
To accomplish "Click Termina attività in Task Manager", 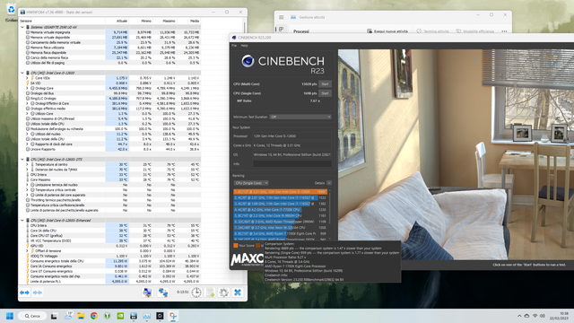I will click(x=432, y=31).
